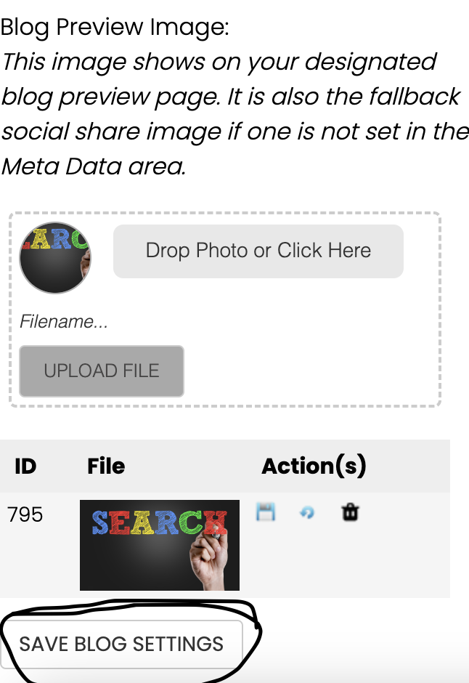Click the ID column header

point(25,466)
